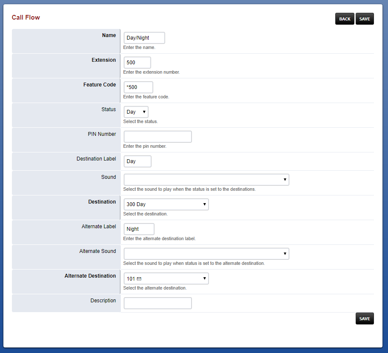Screen dimensions: 388x353
Task: Click the Status label
Action: 108,109
